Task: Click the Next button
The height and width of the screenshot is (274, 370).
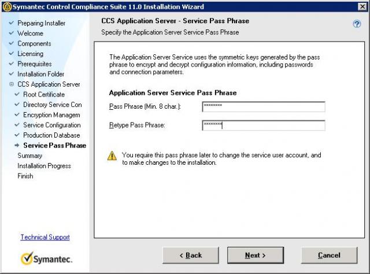Action: (x=256, y=255)
